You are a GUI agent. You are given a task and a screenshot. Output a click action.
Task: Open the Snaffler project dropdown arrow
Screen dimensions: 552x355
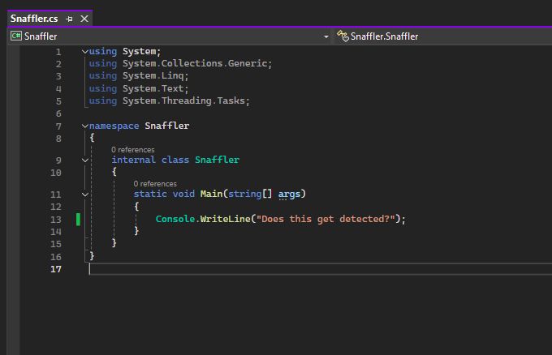pos(326,36)
